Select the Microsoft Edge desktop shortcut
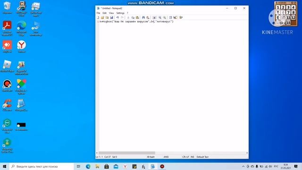Image resolution: width=302 pixels, height=170 pixels. pyautogui.click(x=22, y=28)
